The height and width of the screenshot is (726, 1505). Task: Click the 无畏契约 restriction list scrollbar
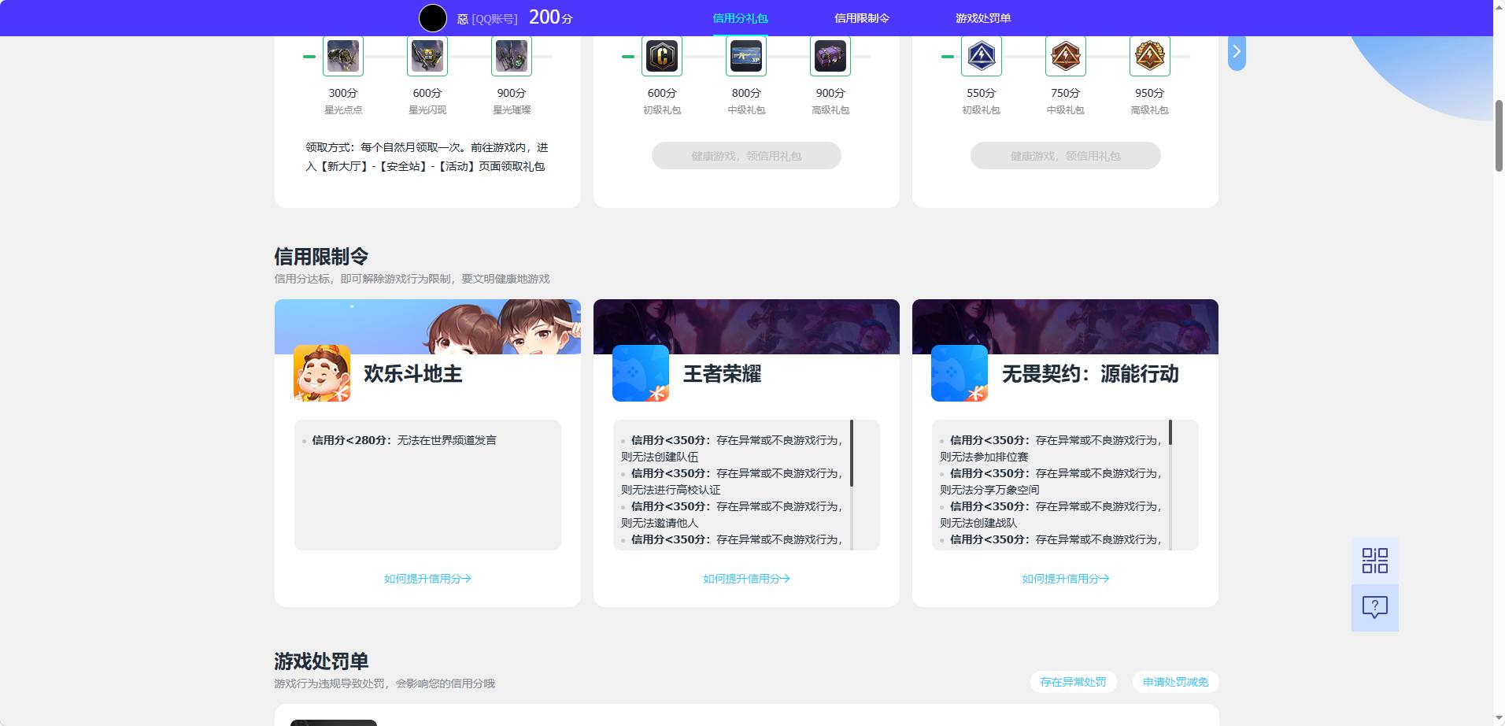pyautogui.click(x=1170, y=432)
